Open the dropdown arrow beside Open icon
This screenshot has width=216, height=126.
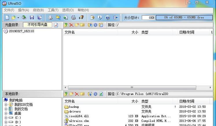tap(18, 18)
